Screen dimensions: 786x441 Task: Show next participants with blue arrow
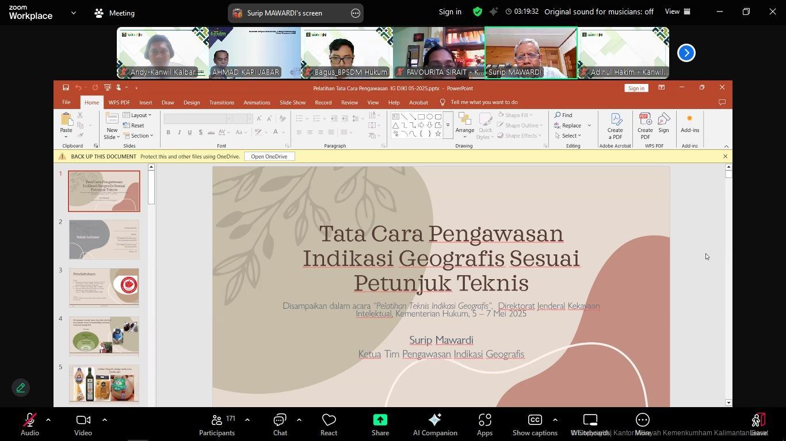[686, 53]
